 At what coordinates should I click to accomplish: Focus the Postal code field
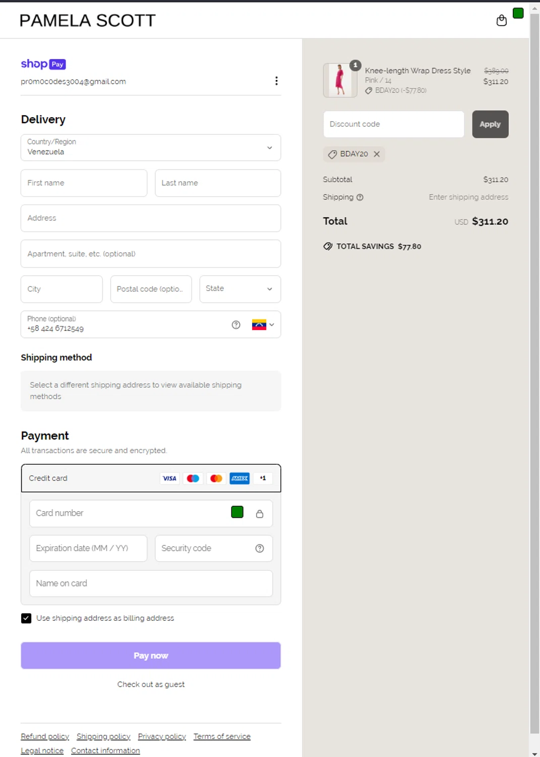151,289
